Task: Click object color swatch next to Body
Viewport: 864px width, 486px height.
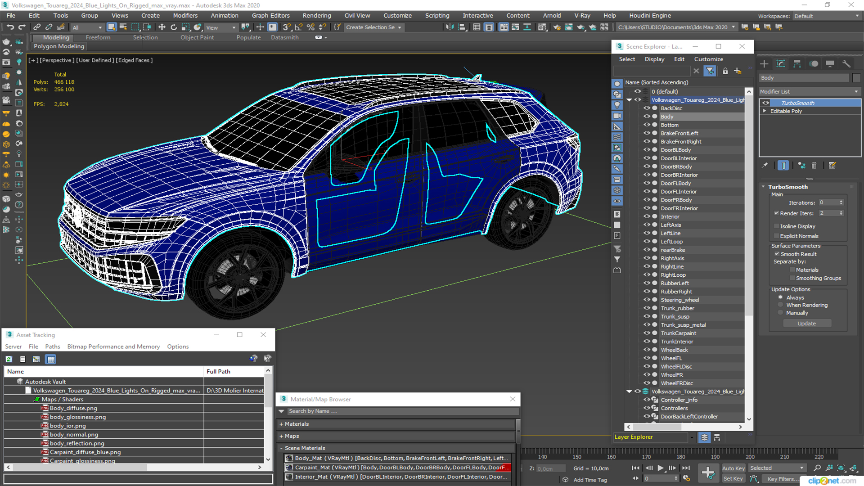Action: (856, 78)
